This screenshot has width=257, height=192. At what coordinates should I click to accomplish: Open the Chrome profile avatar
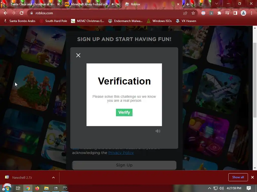coord(243,13)
